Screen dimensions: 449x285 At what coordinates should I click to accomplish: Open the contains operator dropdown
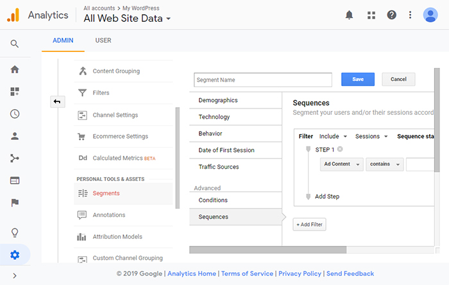pyautogui.click(x=384, y=164)
